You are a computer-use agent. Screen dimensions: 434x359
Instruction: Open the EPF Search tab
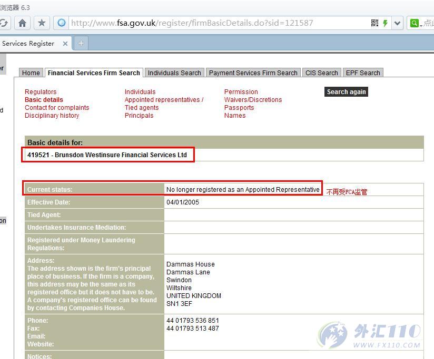363,73
